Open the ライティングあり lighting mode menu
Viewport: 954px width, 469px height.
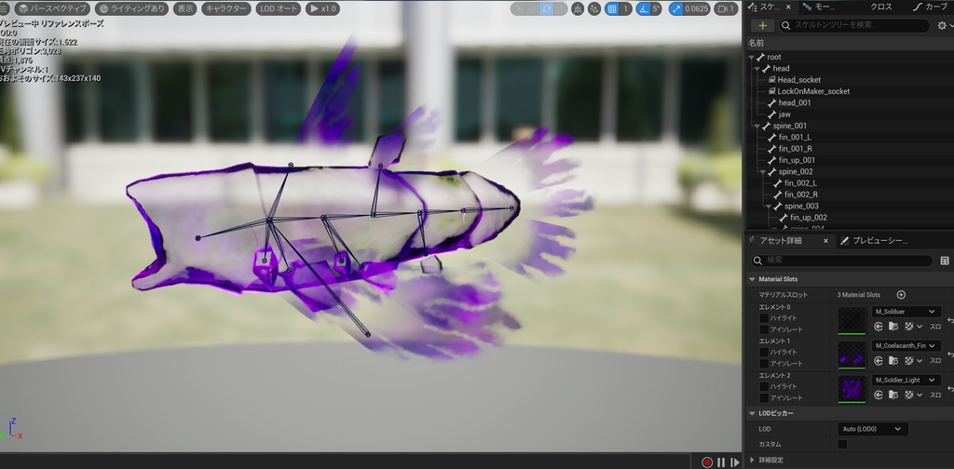131,9
